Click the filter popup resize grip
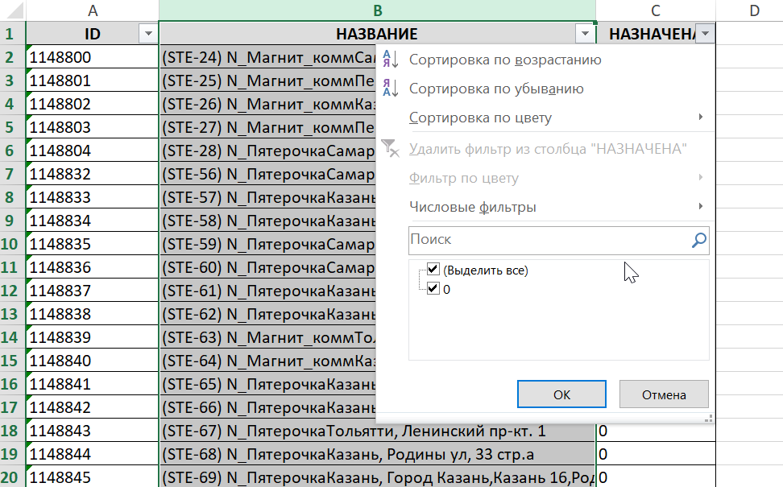The width and height of the screenshot is (783, 487). pyautogui.click(x=708, y=419)
